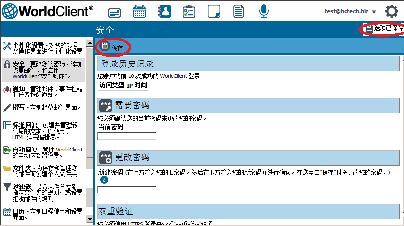This screenshot has width=404, height=226.
Task: Click the 需要密码 key icon
Action: pyautogui.click(x=106, y=106)
